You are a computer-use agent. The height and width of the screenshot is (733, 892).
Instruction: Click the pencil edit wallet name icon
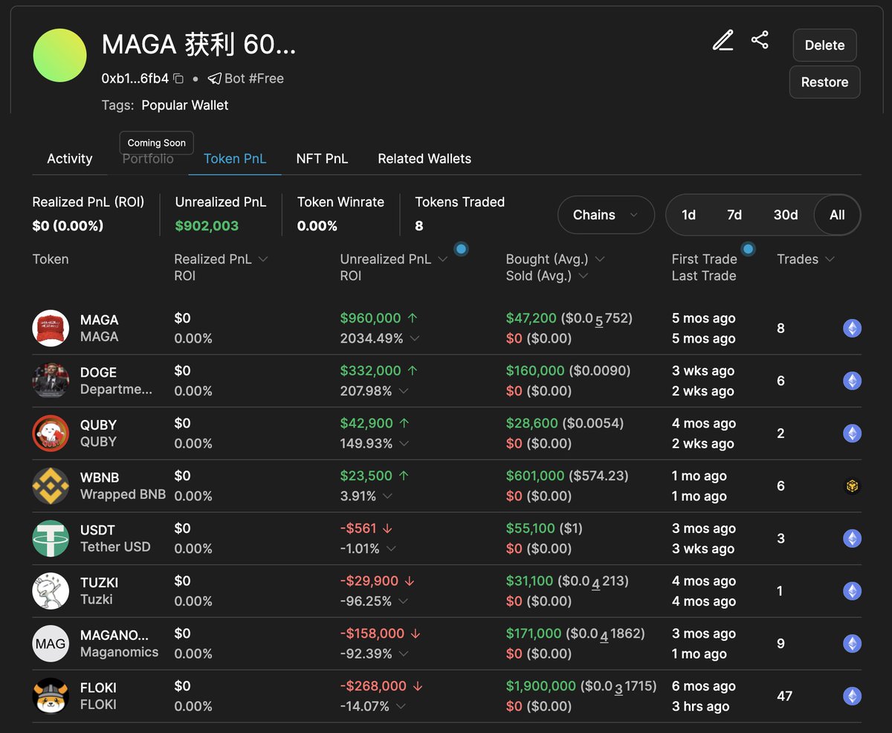pos(723,41)
